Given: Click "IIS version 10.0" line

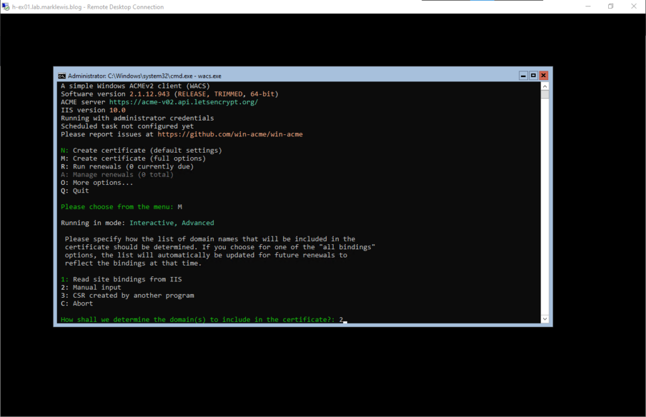Looking at the screenshot, I should pos(93,110).
